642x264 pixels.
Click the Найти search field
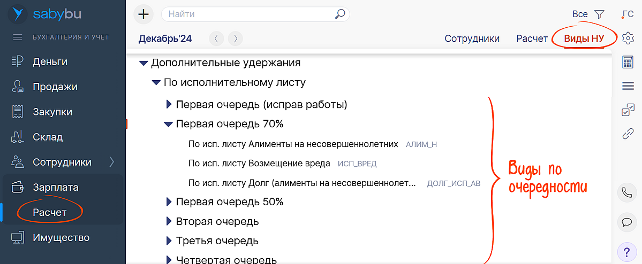coord(249,14)
